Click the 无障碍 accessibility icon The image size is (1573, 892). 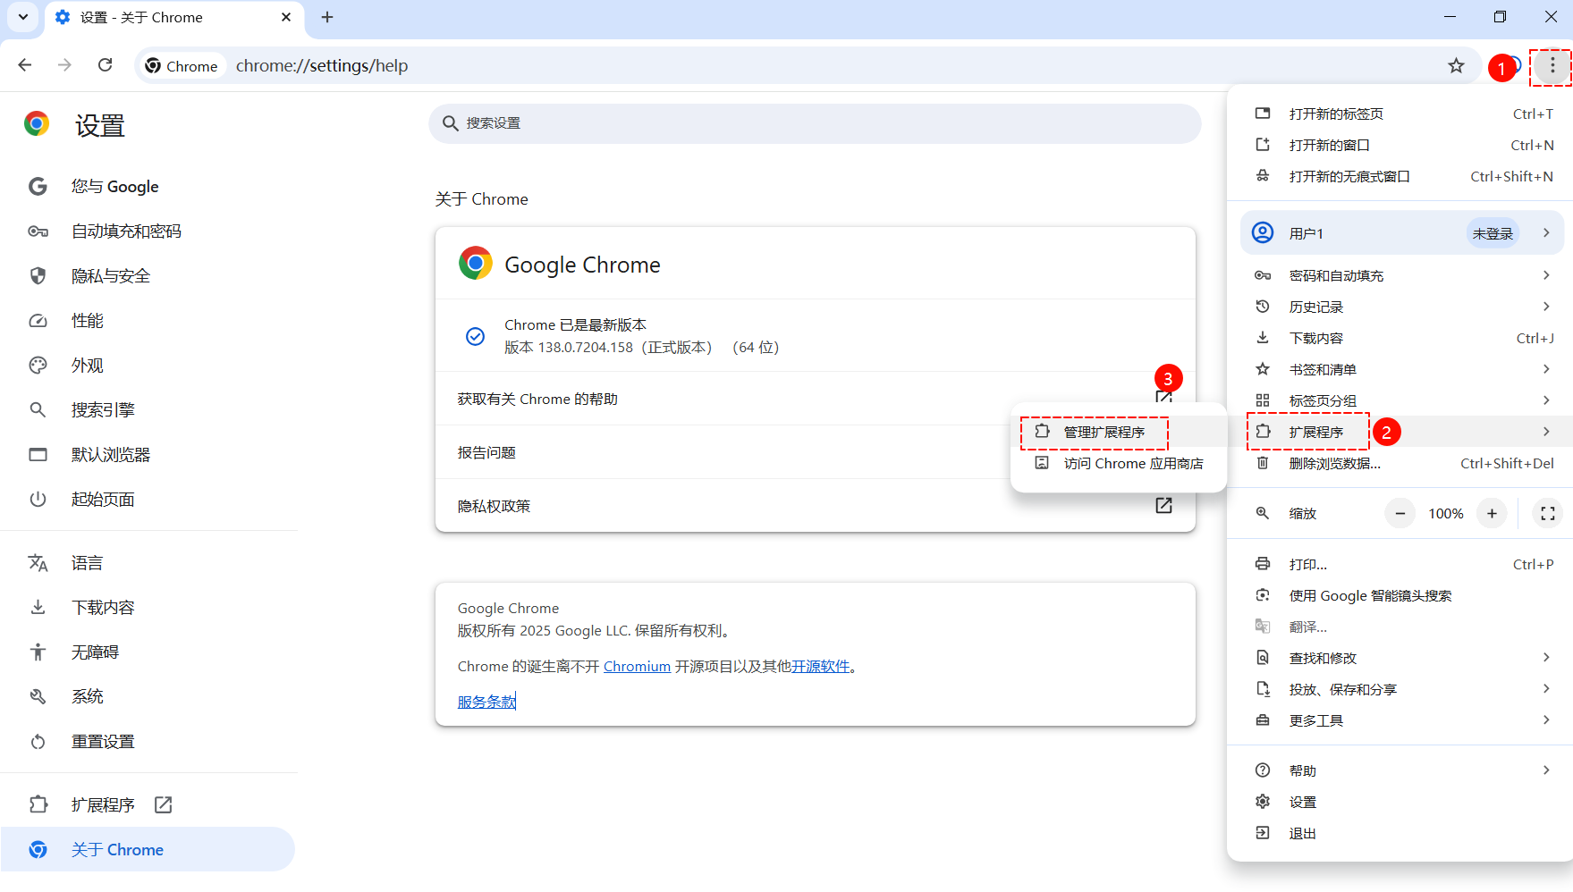[x=38, y=652]
